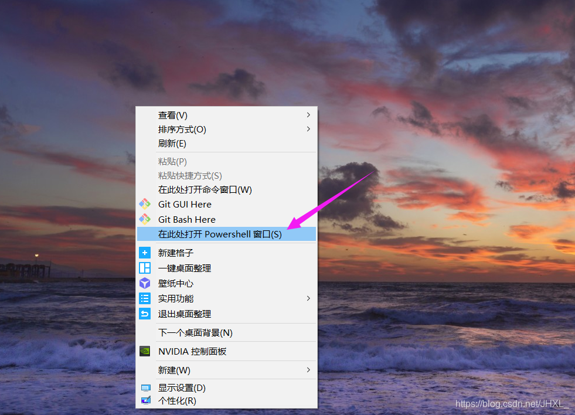Viewport: 575px width, 415px height.
Task: Choose Git GUI Here
Action: click(x=226, y=204)
